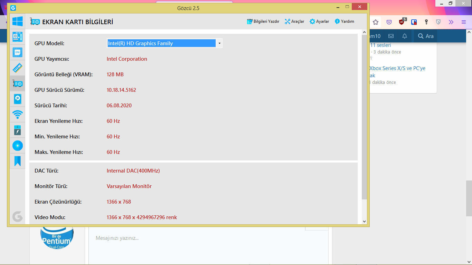Open the RAM memory info section
The image size is (472, 265).
pos(17,68)
